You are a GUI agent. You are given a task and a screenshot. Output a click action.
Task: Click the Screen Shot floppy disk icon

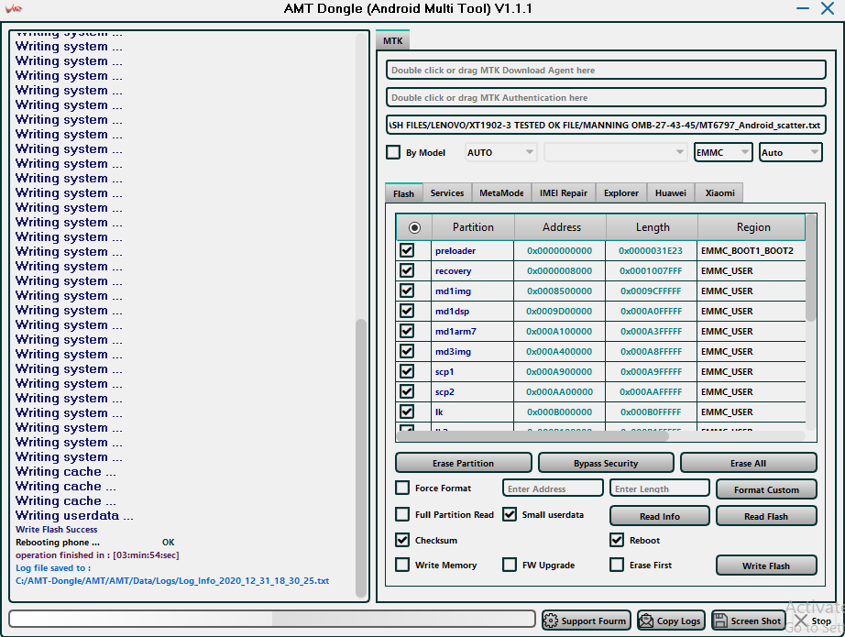pyautogui.click(x=720, y=621)
